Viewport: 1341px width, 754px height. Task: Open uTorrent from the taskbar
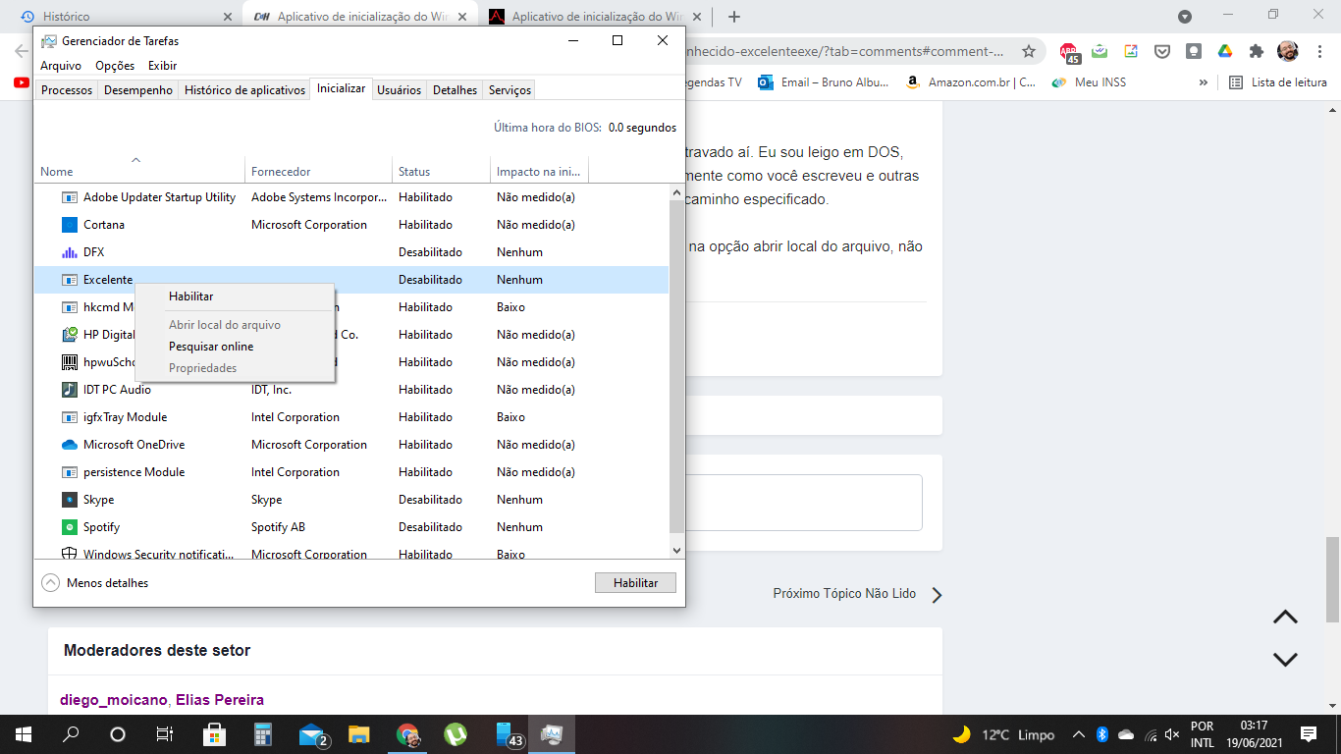pyautogui.click(x=455, y=734)
